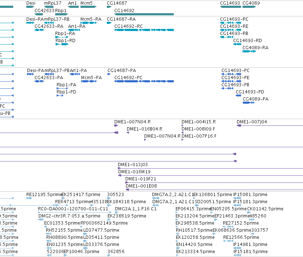Select transcript CG14693-RE
Viewport: 303px width, 257px height.
click(x=230, y=30)
